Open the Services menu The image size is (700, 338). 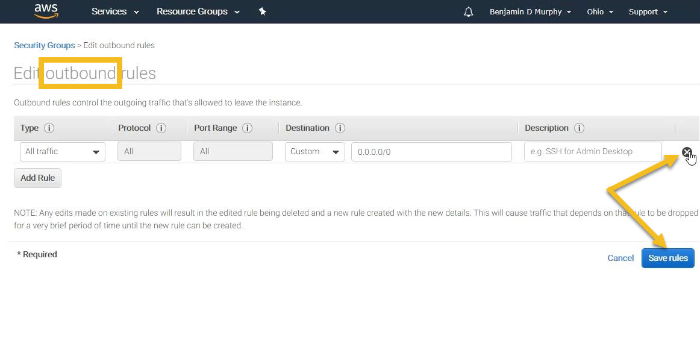tap(115, 11)
